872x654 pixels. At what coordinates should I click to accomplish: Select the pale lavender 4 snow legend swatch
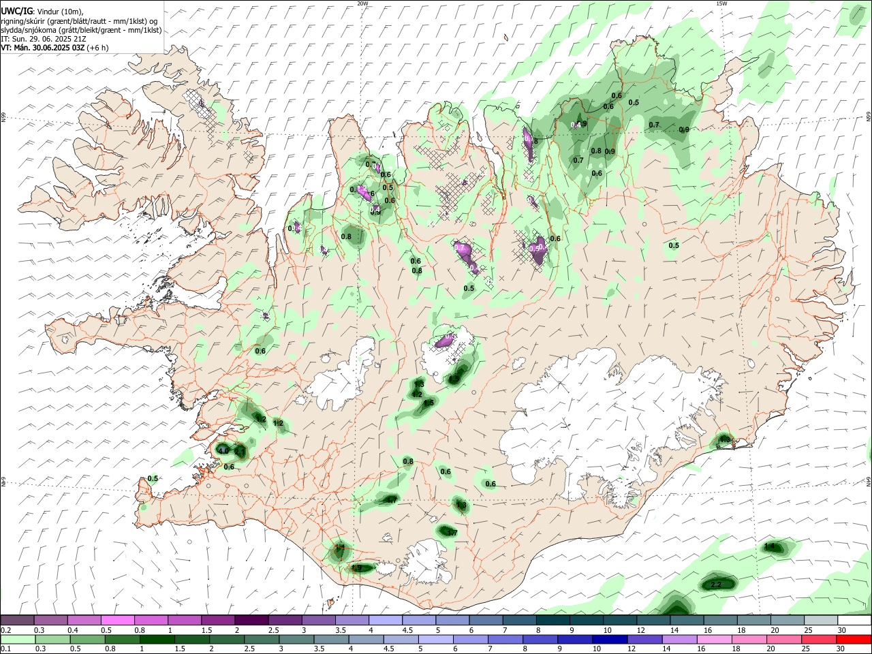384,621
